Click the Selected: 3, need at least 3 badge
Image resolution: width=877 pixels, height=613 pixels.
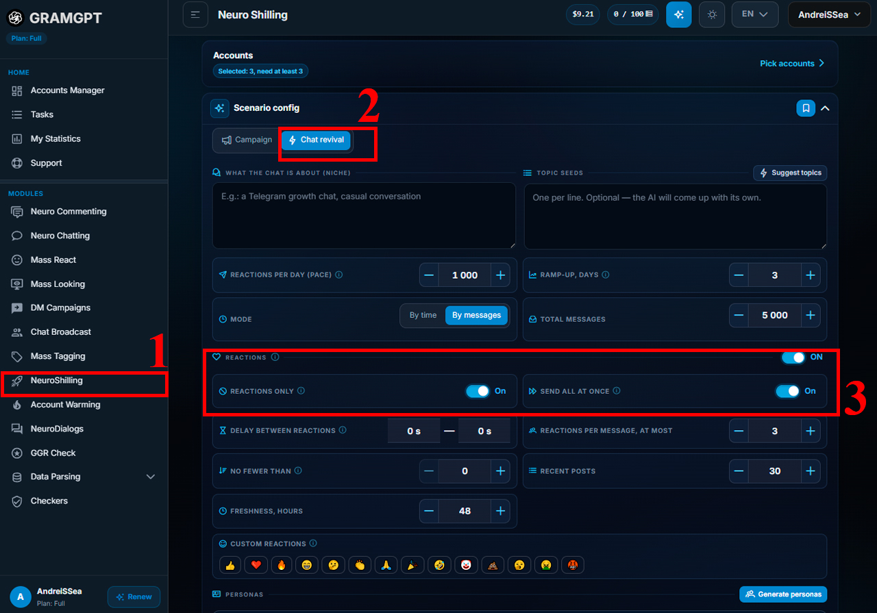click(260, 71)
